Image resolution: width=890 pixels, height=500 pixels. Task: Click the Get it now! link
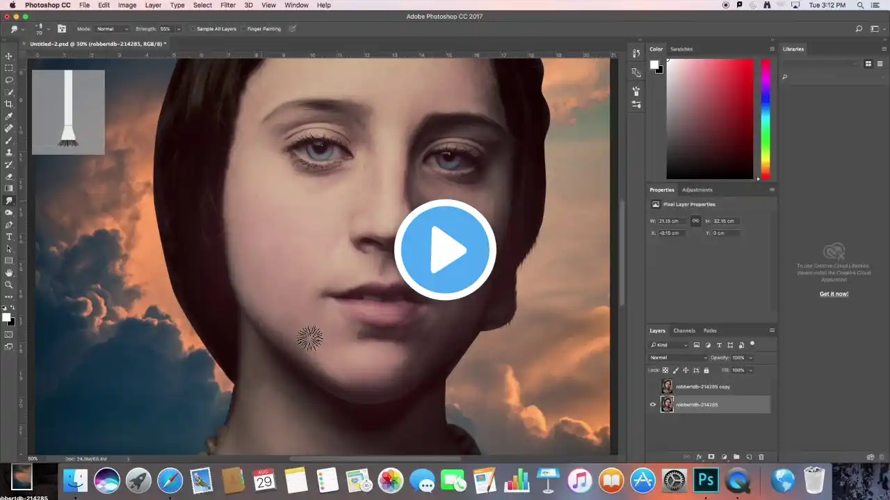click(x=834, y=294)
